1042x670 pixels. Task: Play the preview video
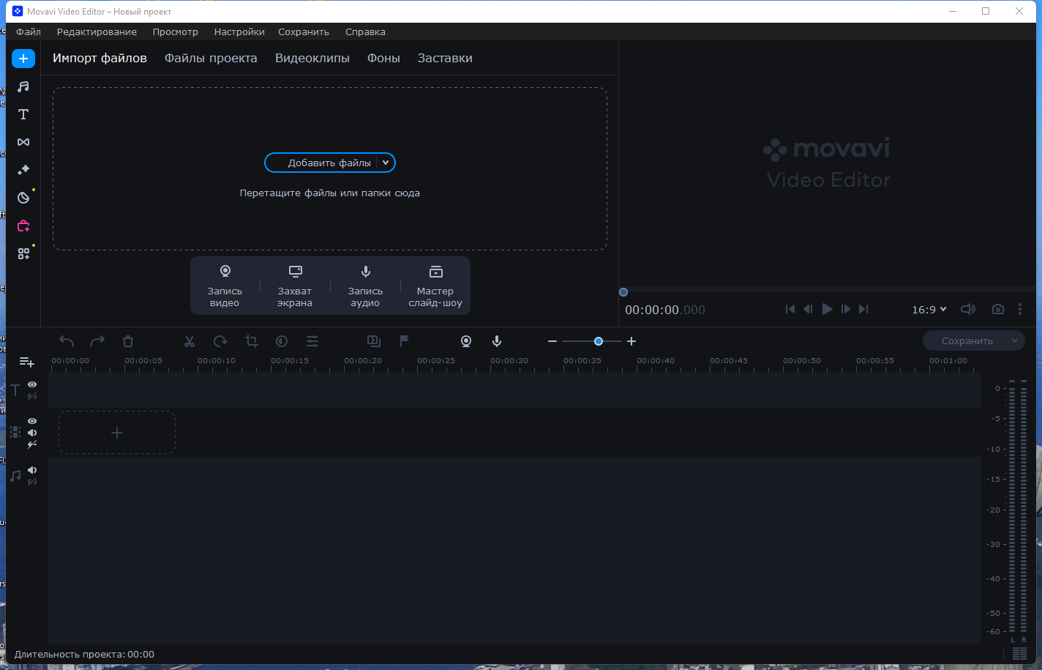(x=827, y=309)
